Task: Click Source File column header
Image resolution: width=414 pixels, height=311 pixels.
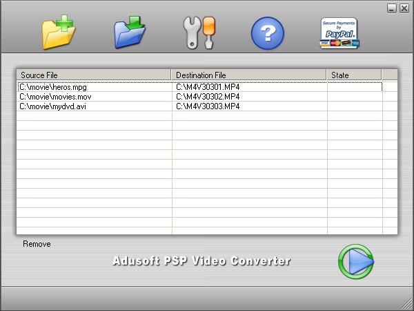Action: click(94, 75)
